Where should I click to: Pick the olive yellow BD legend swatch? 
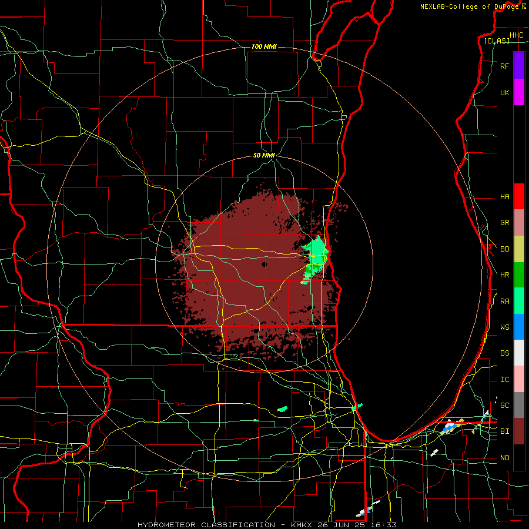pos(519,249)
